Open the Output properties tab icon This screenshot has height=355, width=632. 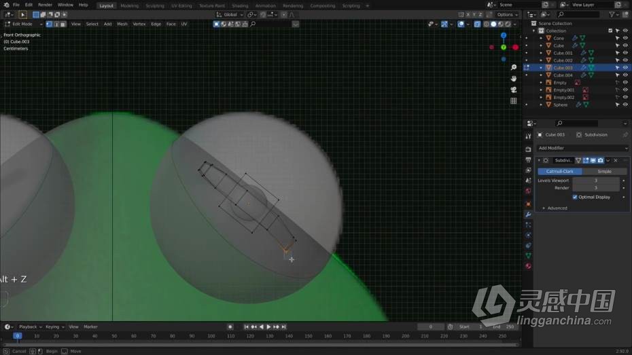[x=528, y=160]
